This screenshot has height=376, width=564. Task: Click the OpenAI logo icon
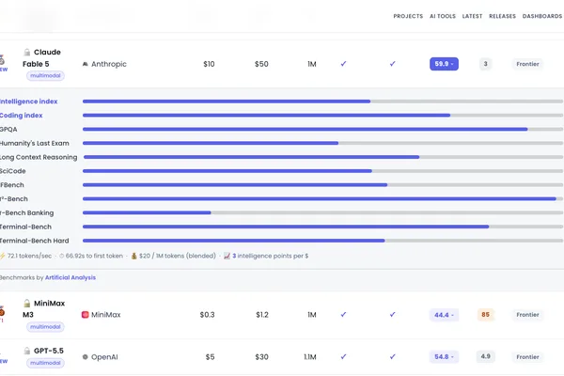86,357
